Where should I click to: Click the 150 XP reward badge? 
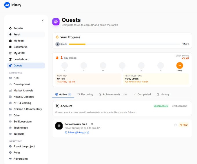point(184,125)
